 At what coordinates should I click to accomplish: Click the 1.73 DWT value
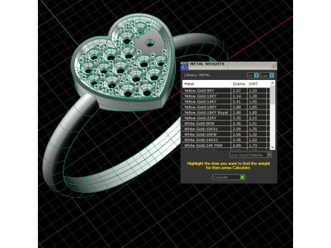point(253,145)
